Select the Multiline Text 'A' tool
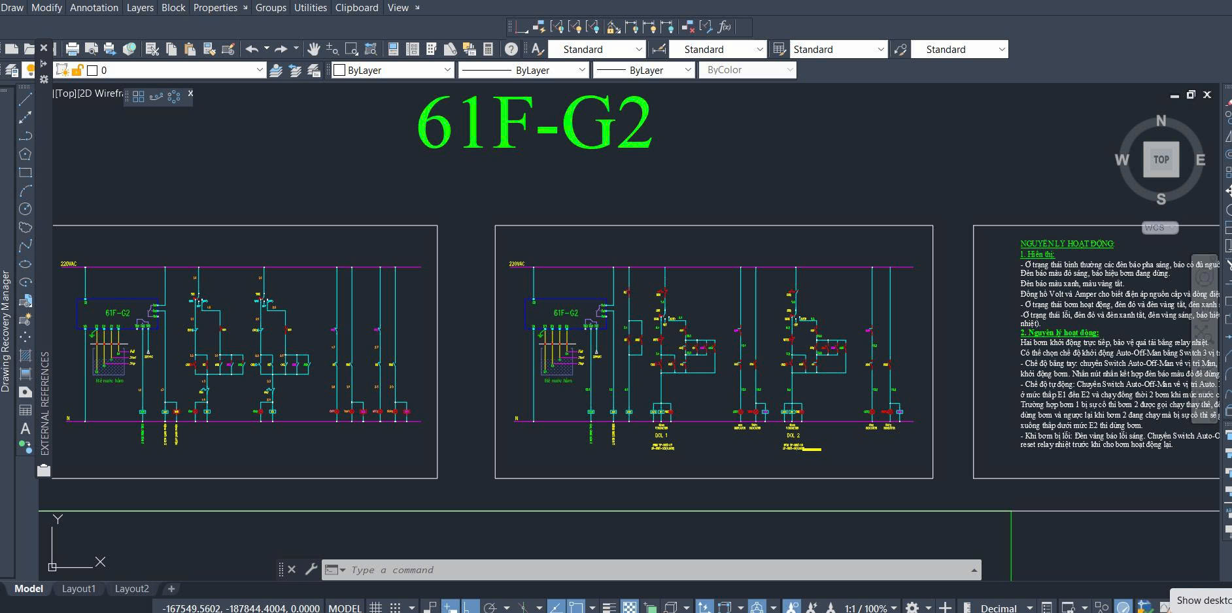Viewport: 1232px width, 613px height. [x=25, y=429]
